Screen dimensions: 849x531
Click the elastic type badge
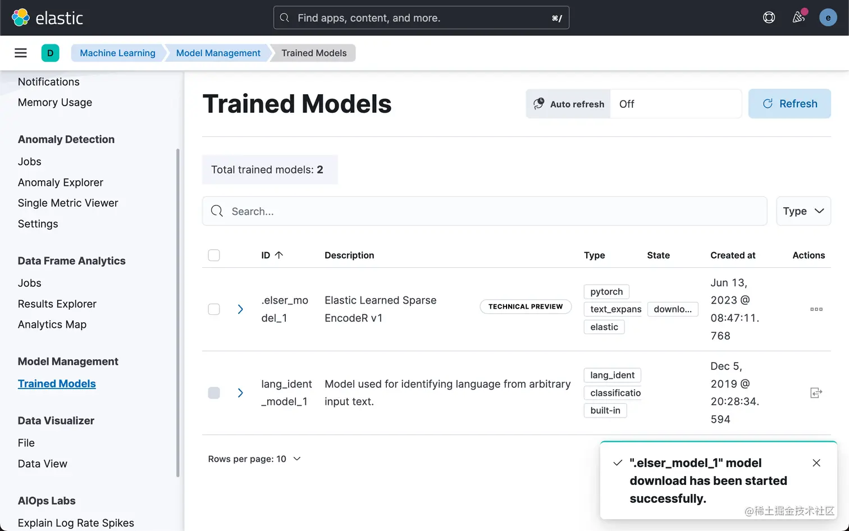(x=604, y=327)
